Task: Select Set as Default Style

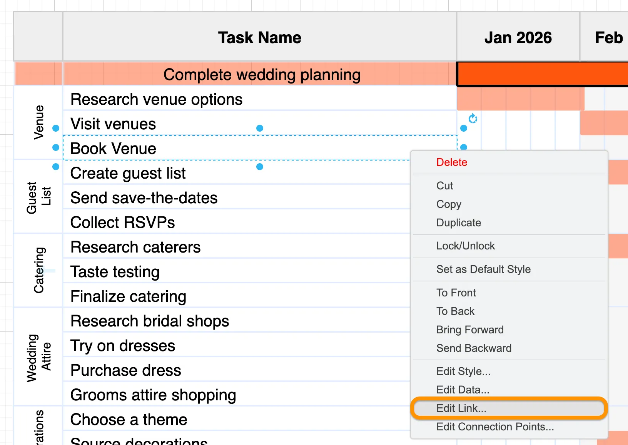Action: pos(483,269)
